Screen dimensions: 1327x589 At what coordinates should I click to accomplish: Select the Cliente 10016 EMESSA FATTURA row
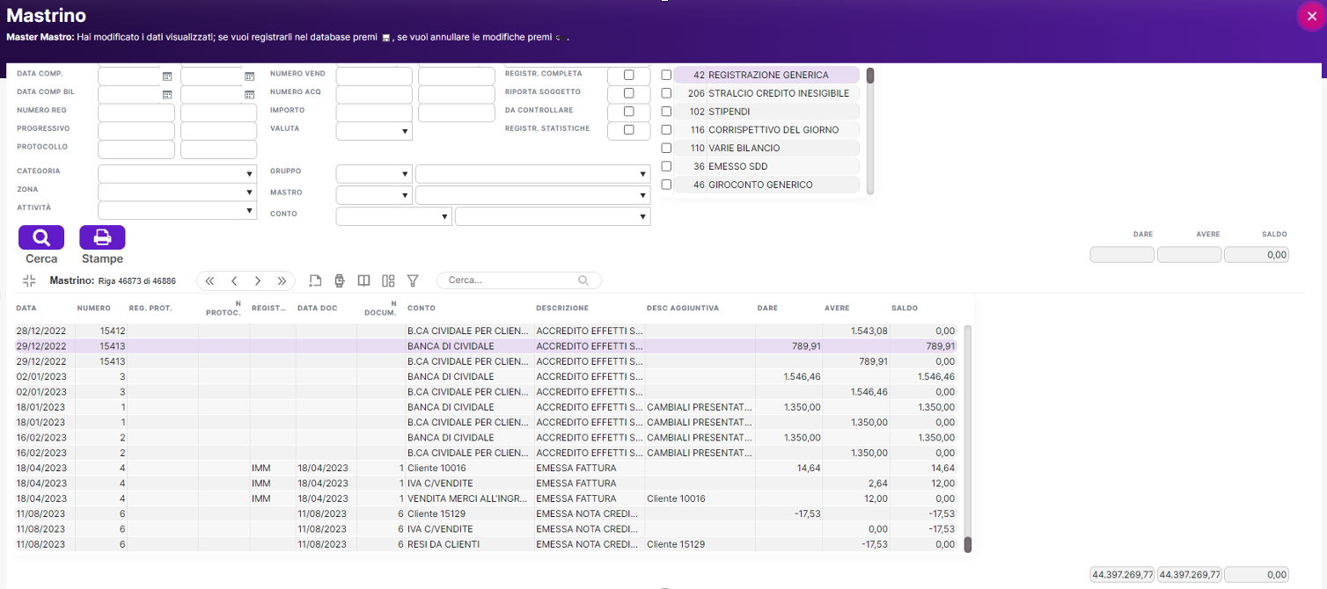[x=486, y=468]
